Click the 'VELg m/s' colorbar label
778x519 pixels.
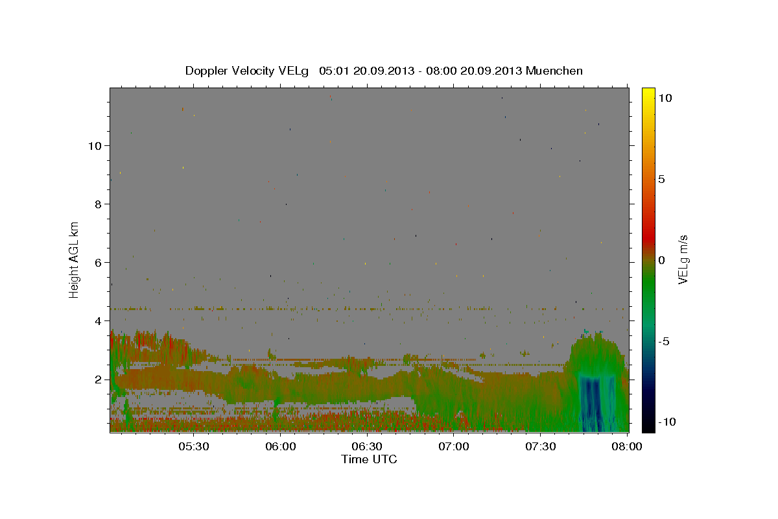683,261
